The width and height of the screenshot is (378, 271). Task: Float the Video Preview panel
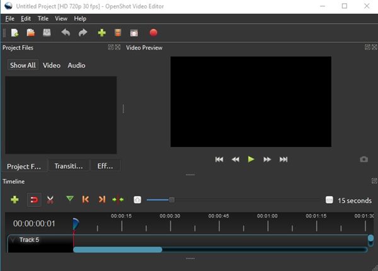[367, 47]
